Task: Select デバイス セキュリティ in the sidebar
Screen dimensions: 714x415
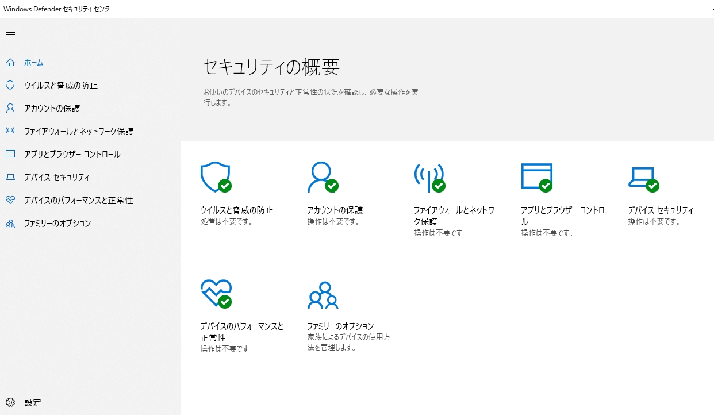Action: [x=57, y=177]
